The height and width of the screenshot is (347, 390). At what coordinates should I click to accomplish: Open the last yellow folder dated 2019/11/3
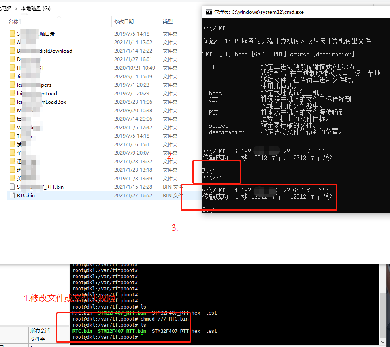click(x=13, y=178)
